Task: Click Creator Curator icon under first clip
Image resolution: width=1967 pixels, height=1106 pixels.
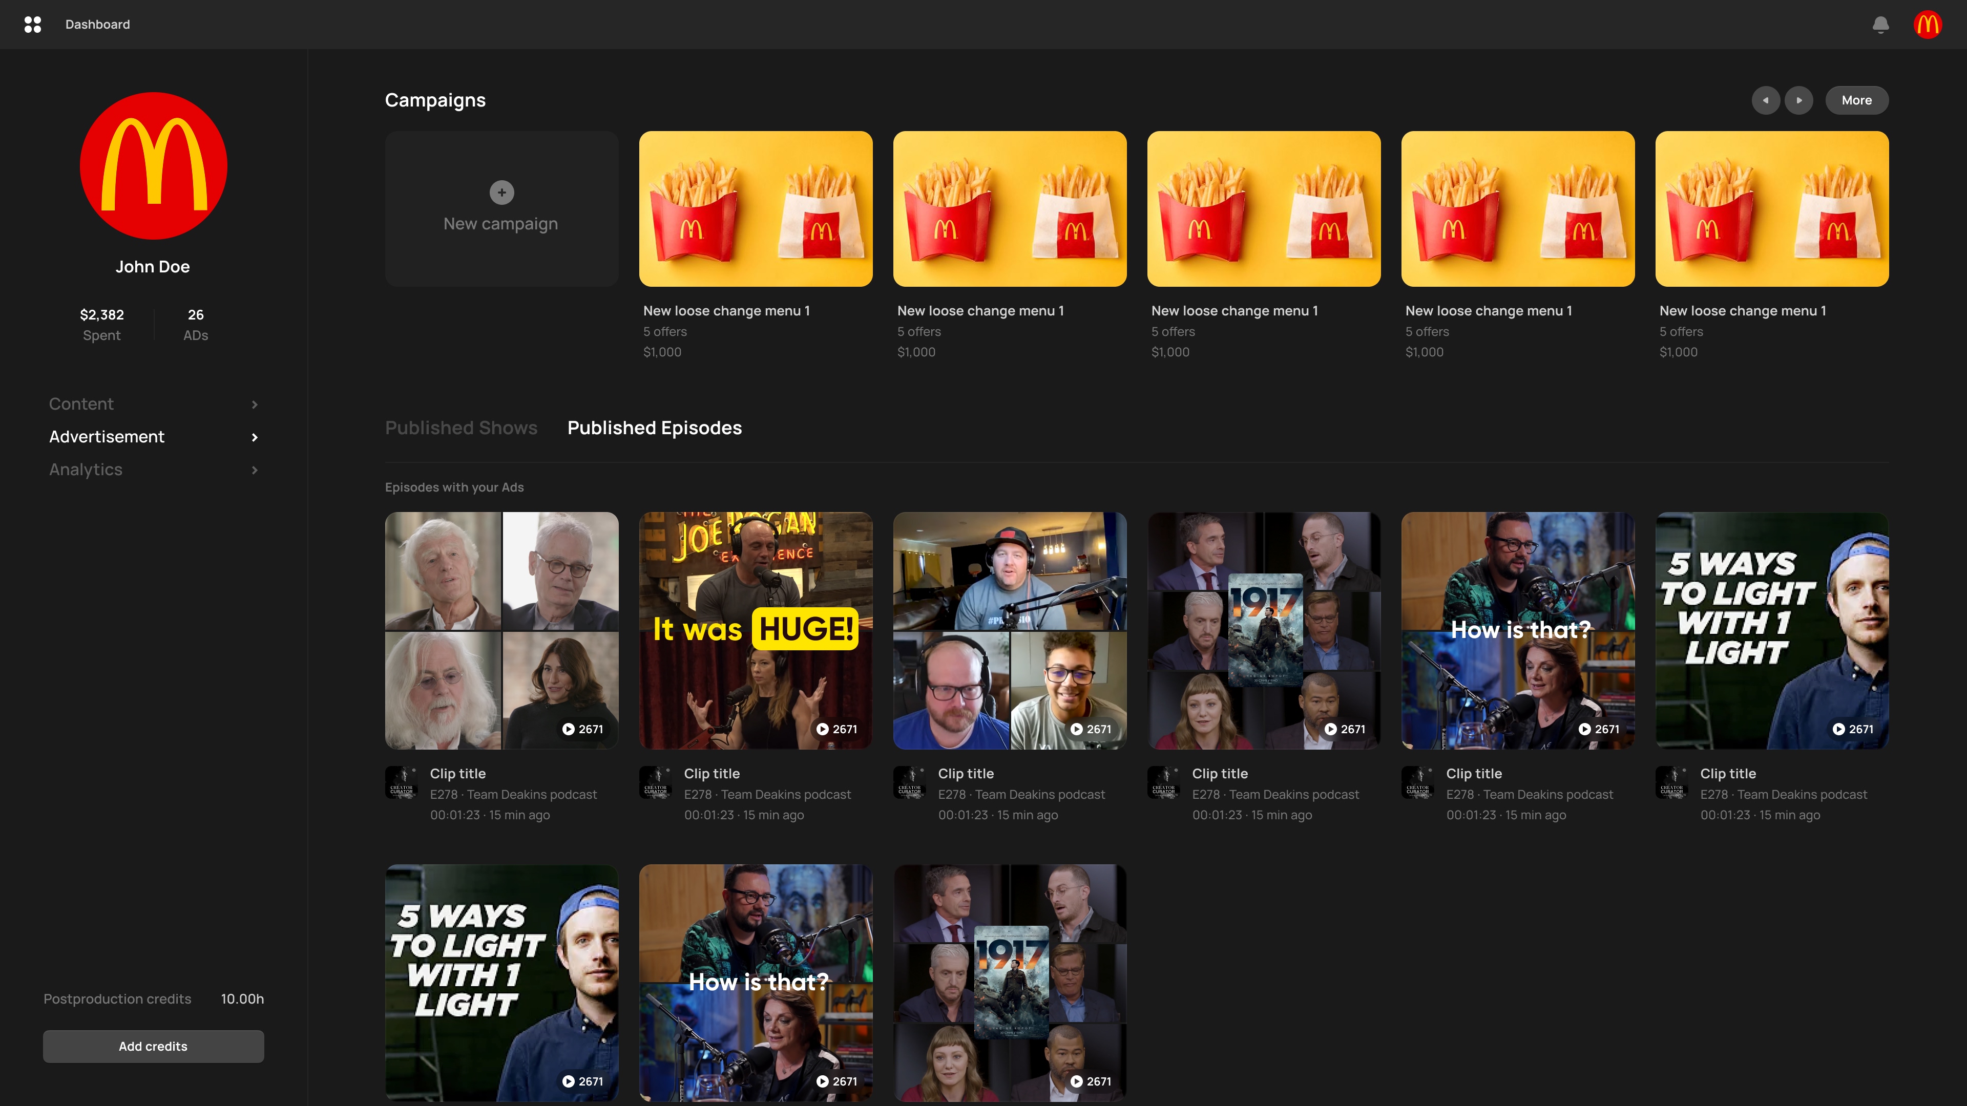Action: [x=402, y=782]
